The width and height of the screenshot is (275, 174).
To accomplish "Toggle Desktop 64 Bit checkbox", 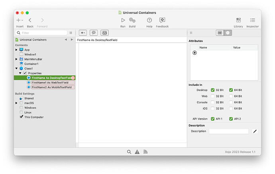I will click(231, 90).
